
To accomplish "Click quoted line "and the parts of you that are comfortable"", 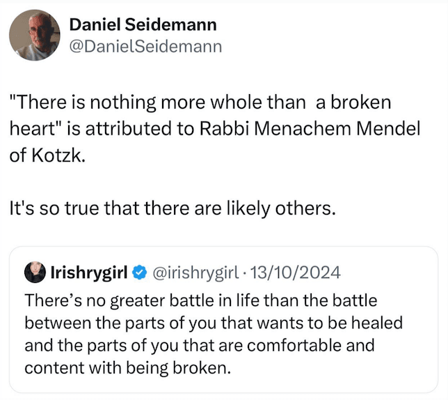I will click(184, 346).
